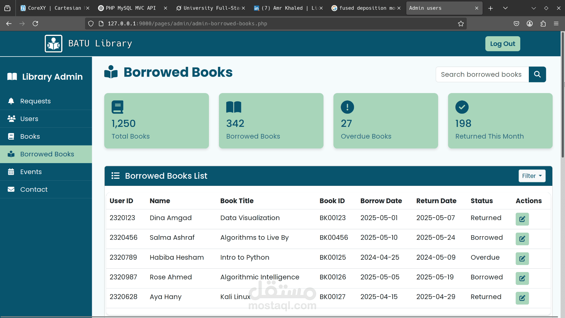The height and width of the screenshot is (318, 565).
Task: Open the browser extensions icon
Action: point(543,24)
